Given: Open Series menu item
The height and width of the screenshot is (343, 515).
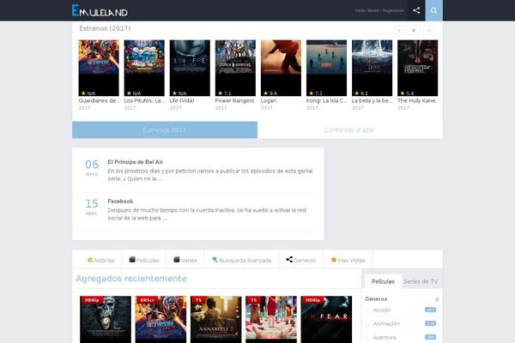Looking at the screenshot, I should click(185, 261).
